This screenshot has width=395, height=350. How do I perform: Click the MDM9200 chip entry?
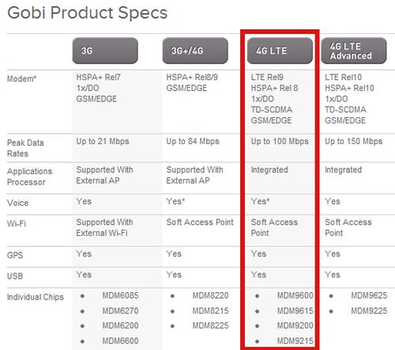[x=295, y=325]
